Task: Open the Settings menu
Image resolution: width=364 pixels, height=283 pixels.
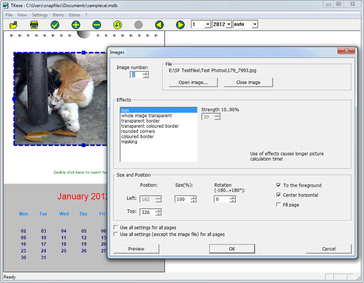Action: pos(40,15)
